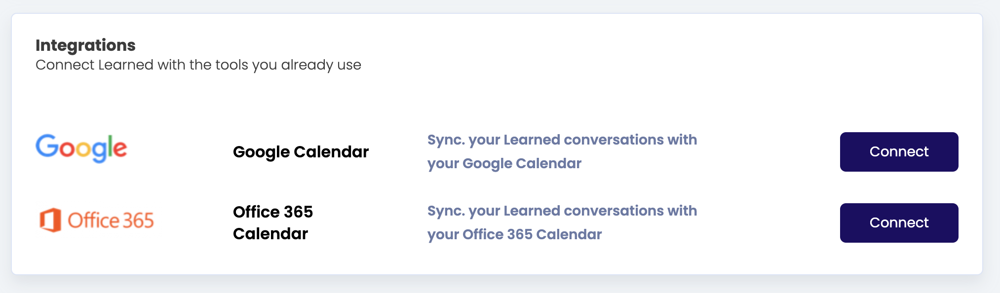Click the word 'Calendar' under 'Office 365' title
The image size is (1000, 293).
pyautogui.click(x=270, y=234)
